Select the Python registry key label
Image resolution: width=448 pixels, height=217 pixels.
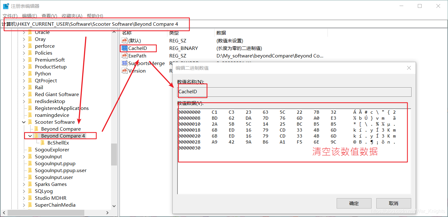click(x=43, y=74)
